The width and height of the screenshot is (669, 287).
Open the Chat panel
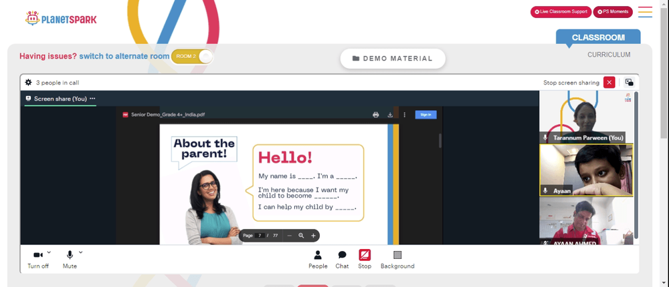click(x=342, y=260)
